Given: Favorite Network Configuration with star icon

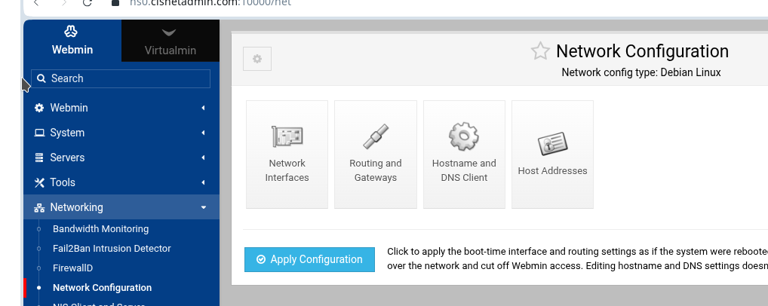Looking at the screenshot, I should 540,51.
